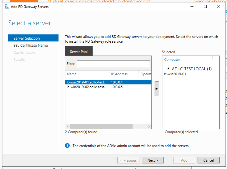Click Next to continue the wizard
This screenshot has height=169, width=227.
(153, 160)
